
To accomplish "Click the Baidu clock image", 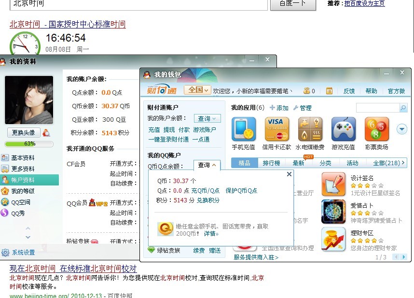I will pyautogui.click(x=25, y=43).
